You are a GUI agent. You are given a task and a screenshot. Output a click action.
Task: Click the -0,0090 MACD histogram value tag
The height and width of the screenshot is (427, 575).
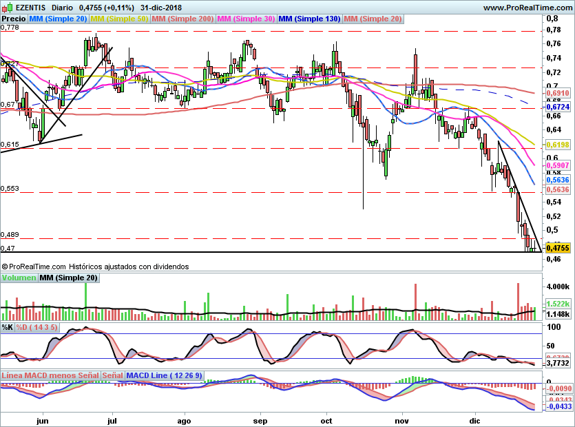(559, 389)
